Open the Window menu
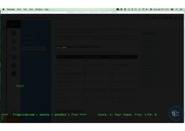 coord(39,9)
